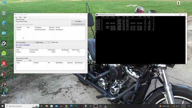Screen dimensions: 192x108
Task: Click the Port column header in rebroadcast list
Action: (49, 63)
